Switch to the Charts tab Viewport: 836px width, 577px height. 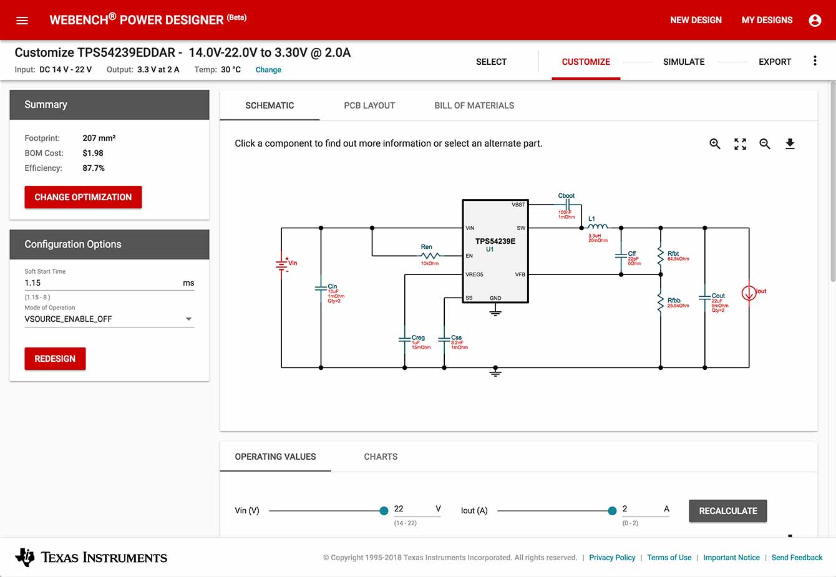(381, 457)
